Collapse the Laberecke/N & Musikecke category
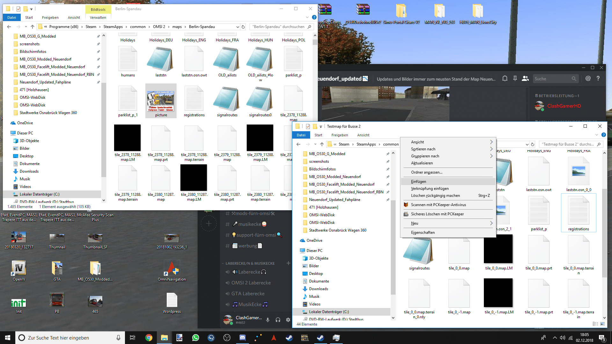This screenshot has height=344, width=612. 250,263
